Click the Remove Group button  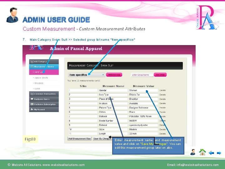coord(114,75)
